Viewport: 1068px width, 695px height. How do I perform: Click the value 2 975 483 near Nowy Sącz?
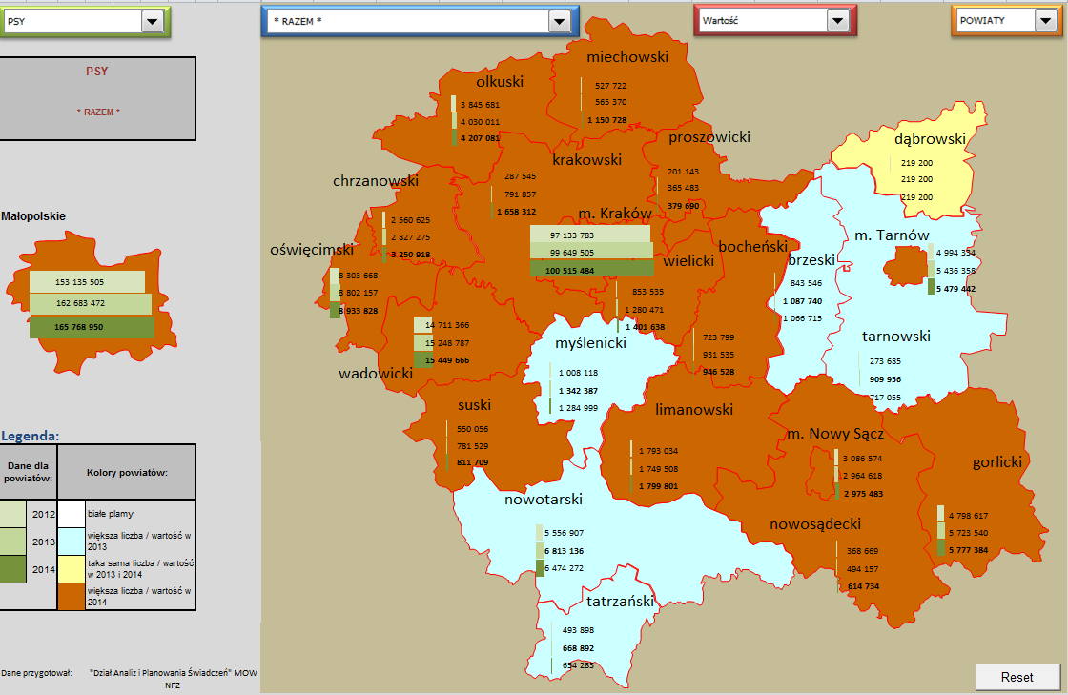863,494
